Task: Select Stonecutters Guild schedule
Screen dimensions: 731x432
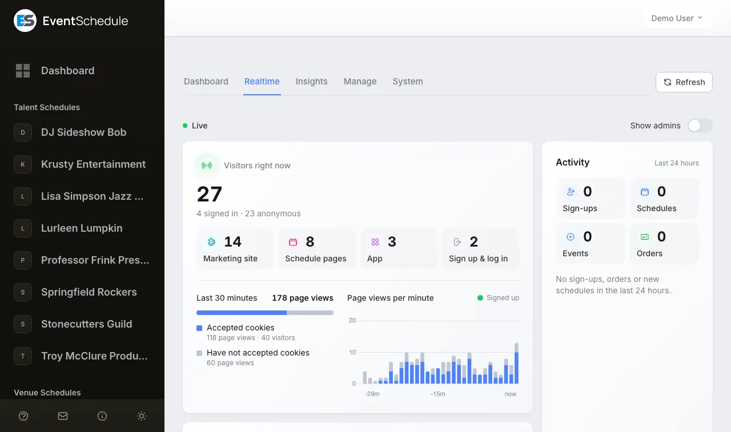Action: coord(82,324)
